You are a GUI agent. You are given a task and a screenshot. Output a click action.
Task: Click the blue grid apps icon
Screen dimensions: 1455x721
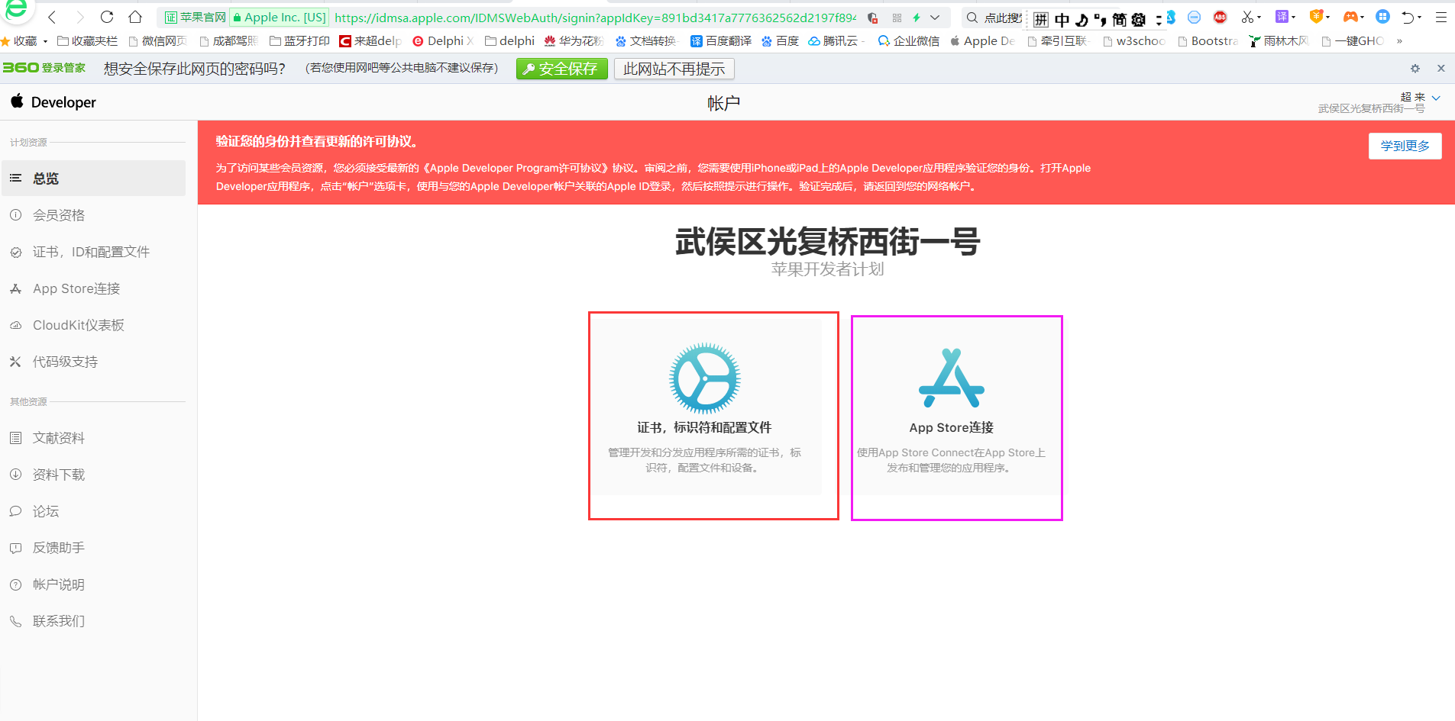click(1382, 17)
